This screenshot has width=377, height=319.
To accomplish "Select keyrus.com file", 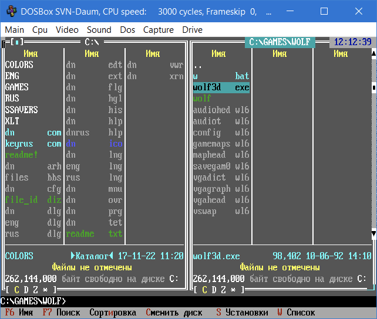I will pyautogui.click(x=33, y=144).
